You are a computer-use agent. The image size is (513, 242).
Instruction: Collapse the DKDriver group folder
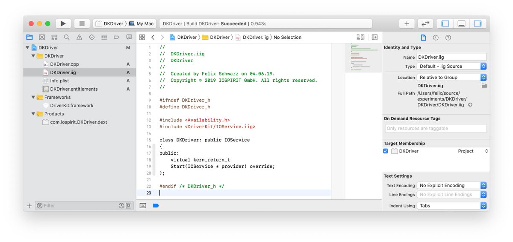coord(33,56)
